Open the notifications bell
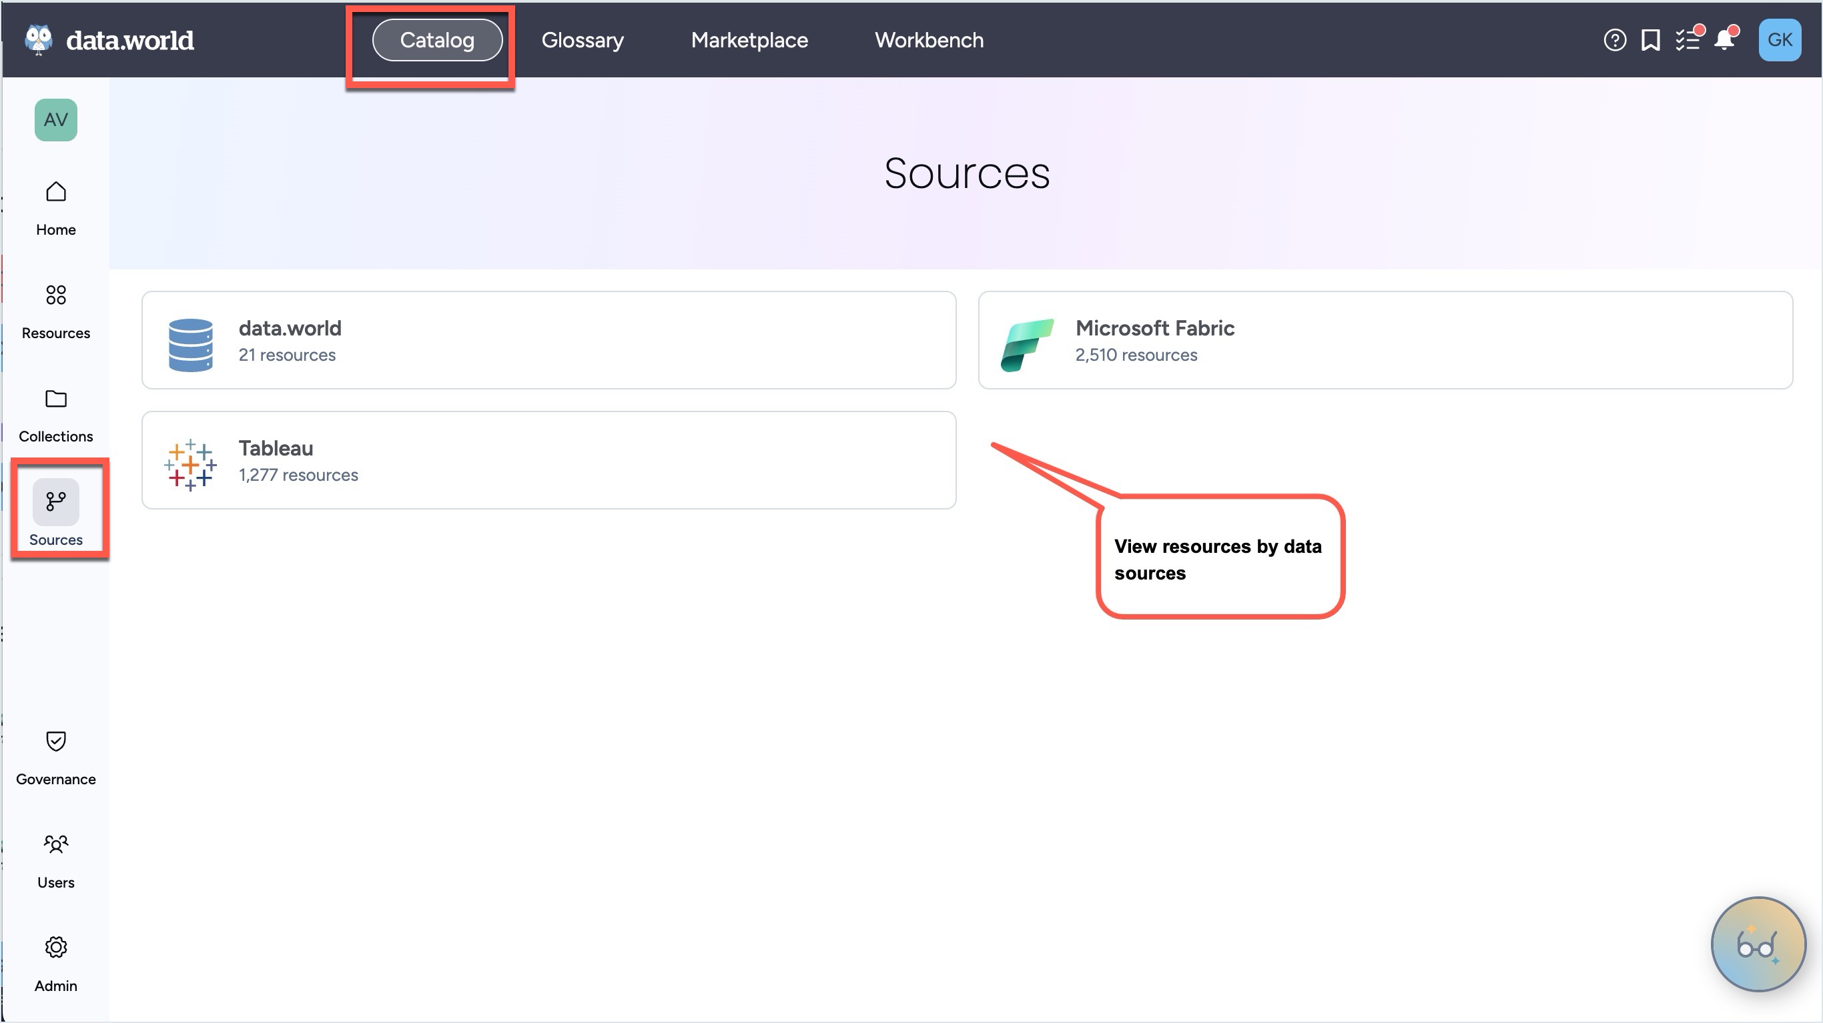Viewport: 1823px width, 1023px height. pos(1725,40)
